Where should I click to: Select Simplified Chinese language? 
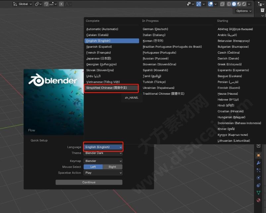[112, 88]
